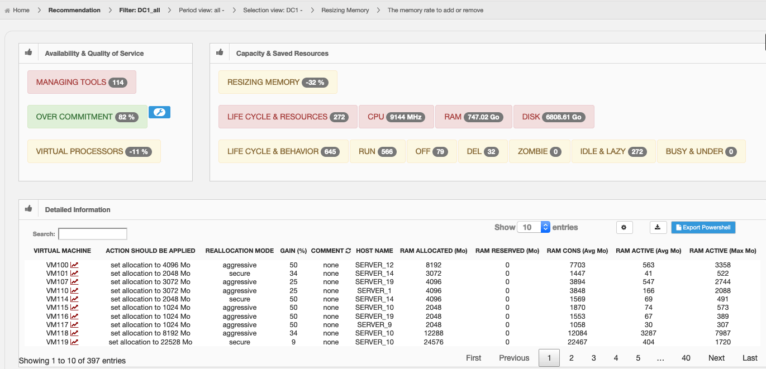Click thumbs-up icon of Availability & Quality panel

pos(28,52)
